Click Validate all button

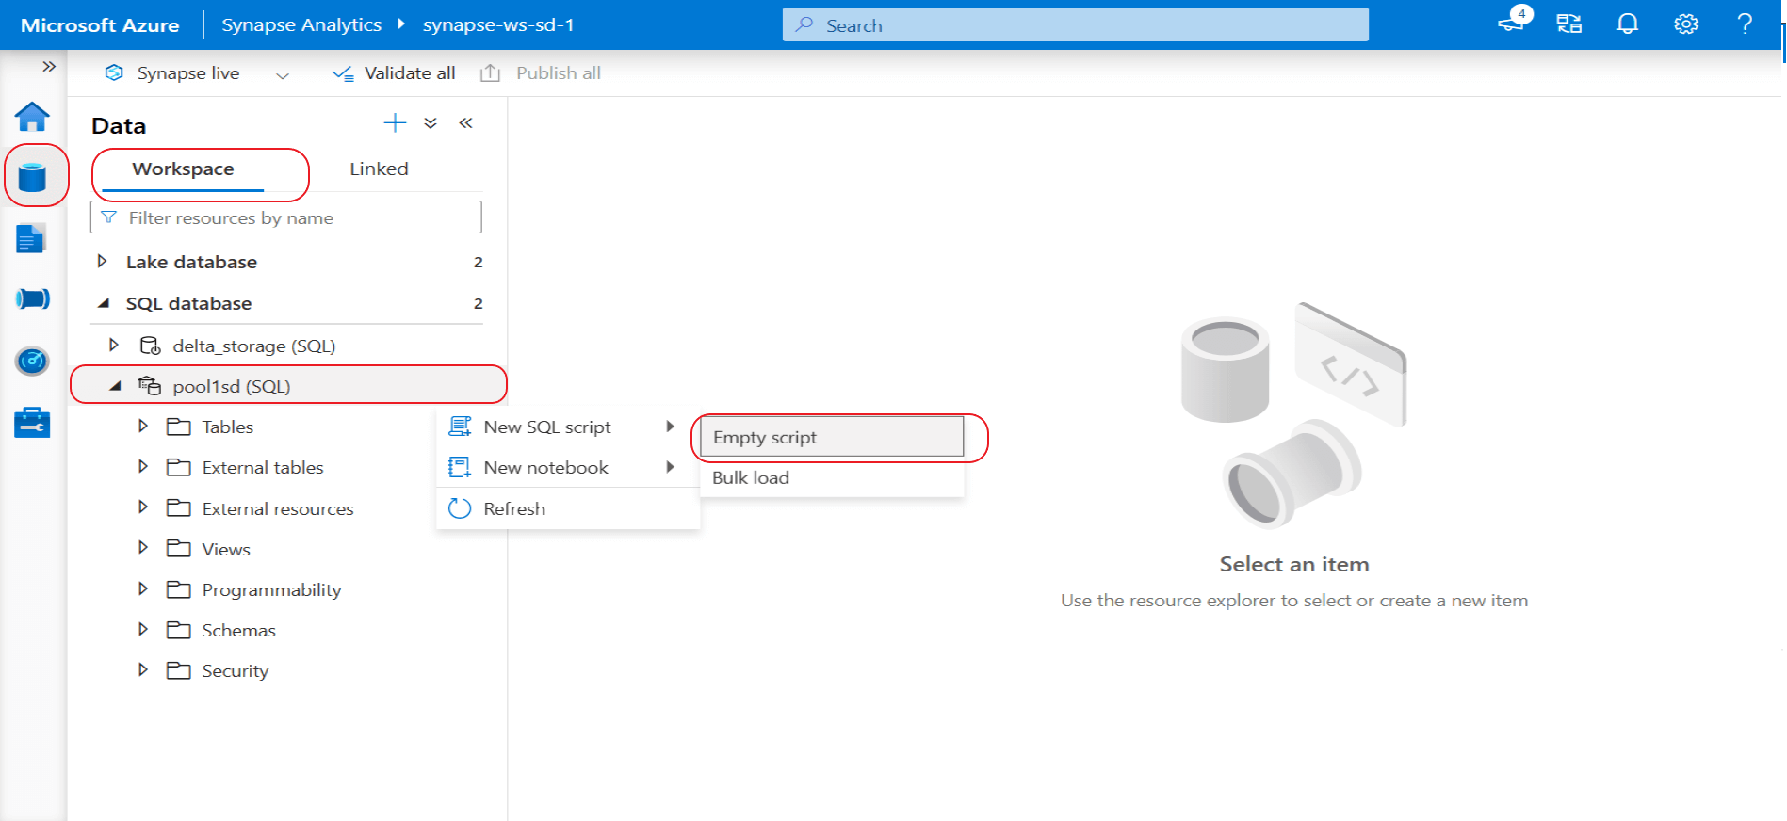pyautogui.click(x=394, y=73)
